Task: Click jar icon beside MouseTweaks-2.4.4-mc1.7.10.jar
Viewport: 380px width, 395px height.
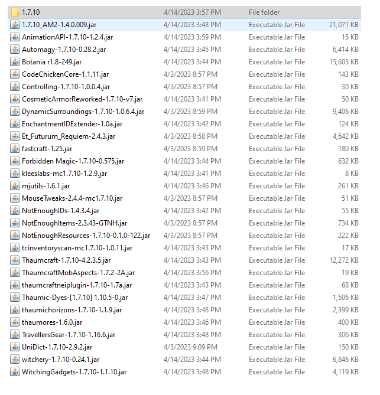Action: (15, 198)
